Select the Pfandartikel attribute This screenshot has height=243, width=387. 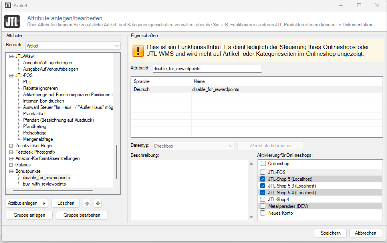[34, 114]
